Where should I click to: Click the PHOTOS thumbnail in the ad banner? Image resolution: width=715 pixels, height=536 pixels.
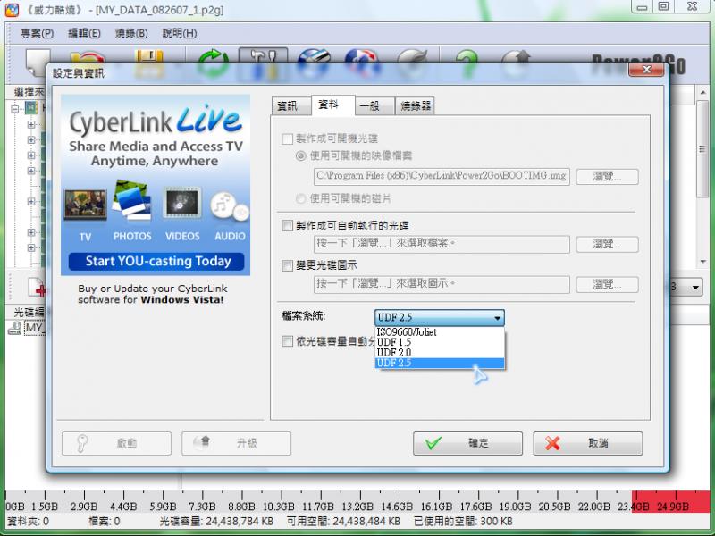(x=131, y=198)
